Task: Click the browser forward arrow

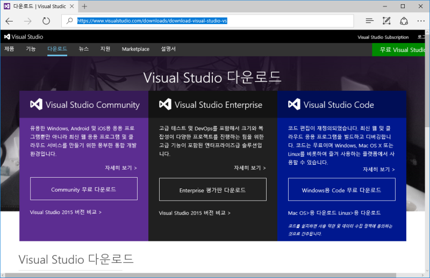Action: pos(27,21)
